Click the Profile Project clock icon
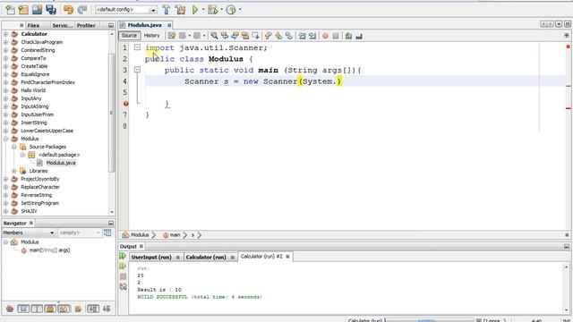Image resolution: width=573 pixels, height=322 pixels. click(x=231, y=10)
